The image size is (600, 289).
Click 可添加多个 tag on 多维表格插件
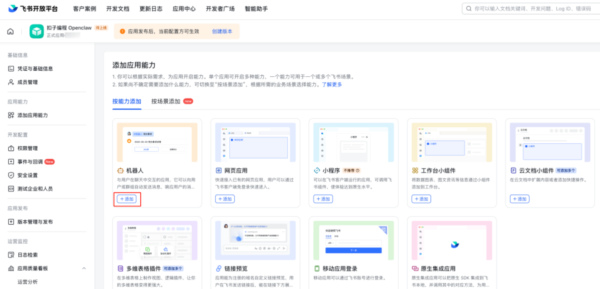click(x=173, y=268)
